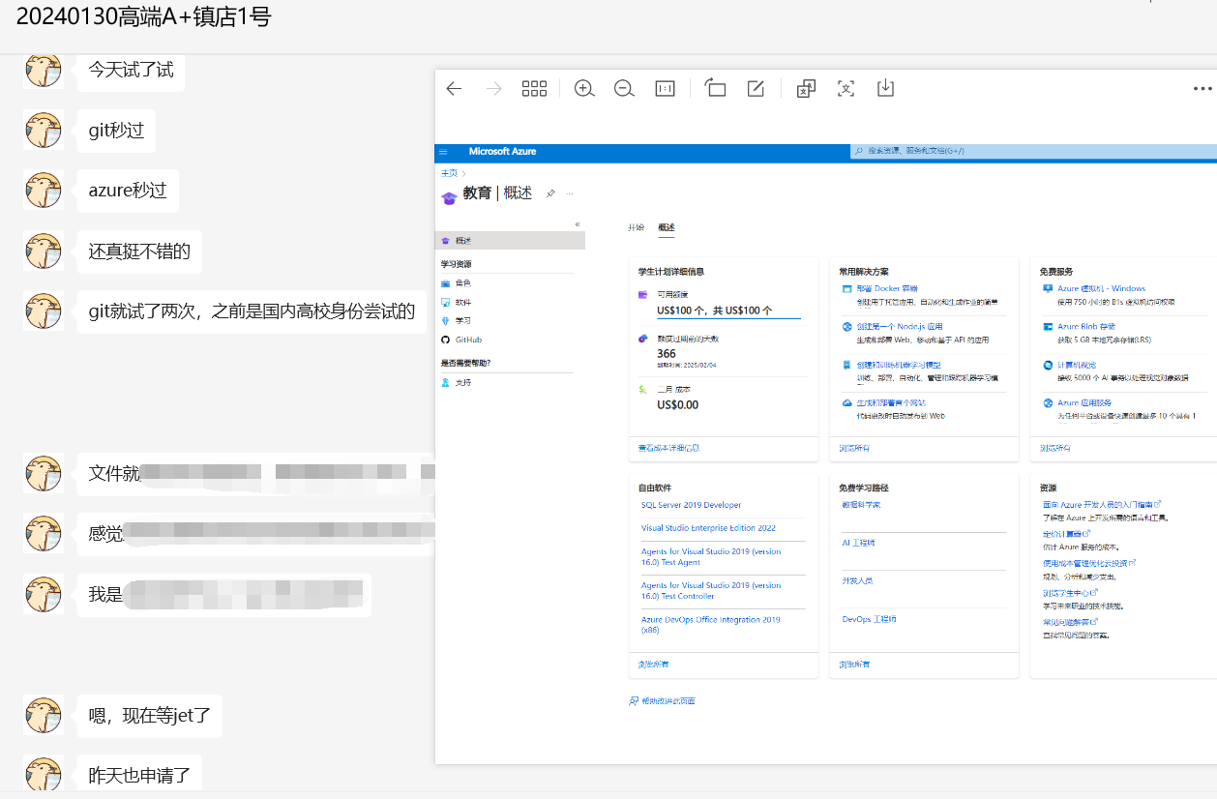Click 查看成本详细信息 link

668,448
